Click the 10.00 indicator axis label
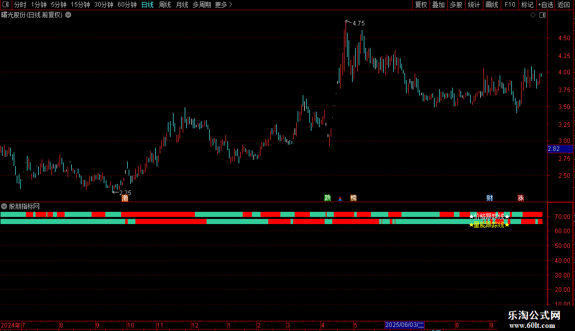Image resolution: width=575 pixels, height=331 pixels. point(562,304)
